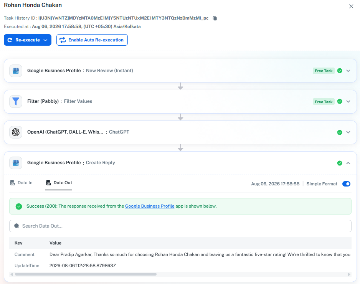Click the OpenAI logo icon

point(16,132)
